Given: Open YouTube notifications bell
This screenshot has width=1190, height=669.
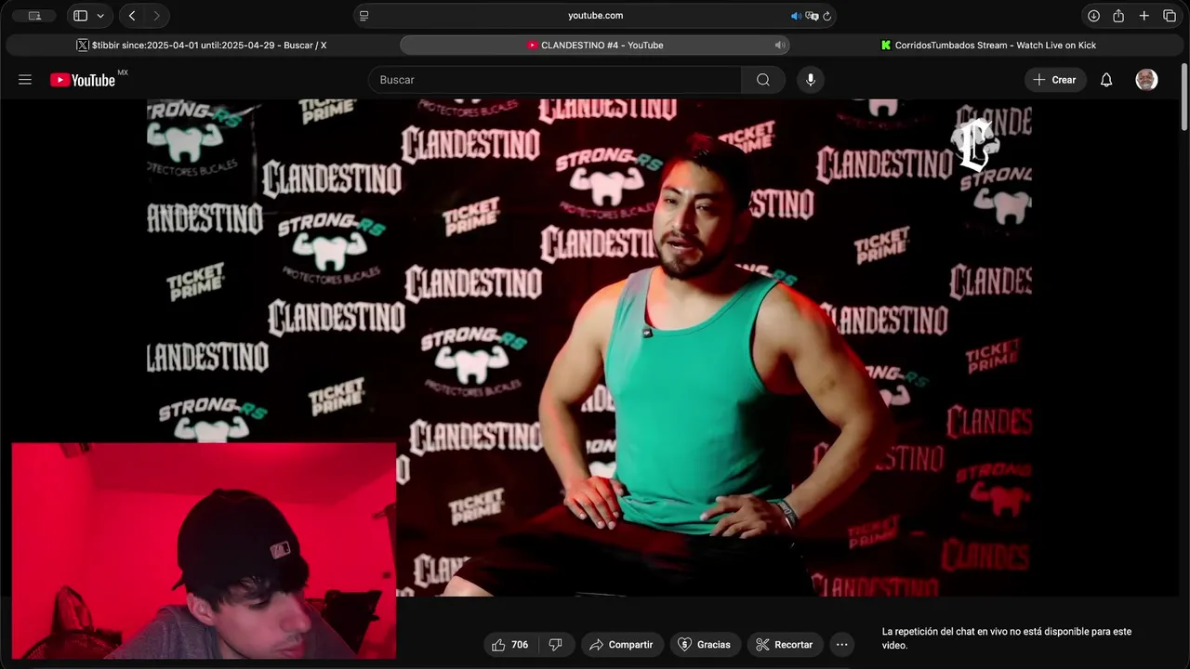Looking at the screenshot, I should 1106,80.
